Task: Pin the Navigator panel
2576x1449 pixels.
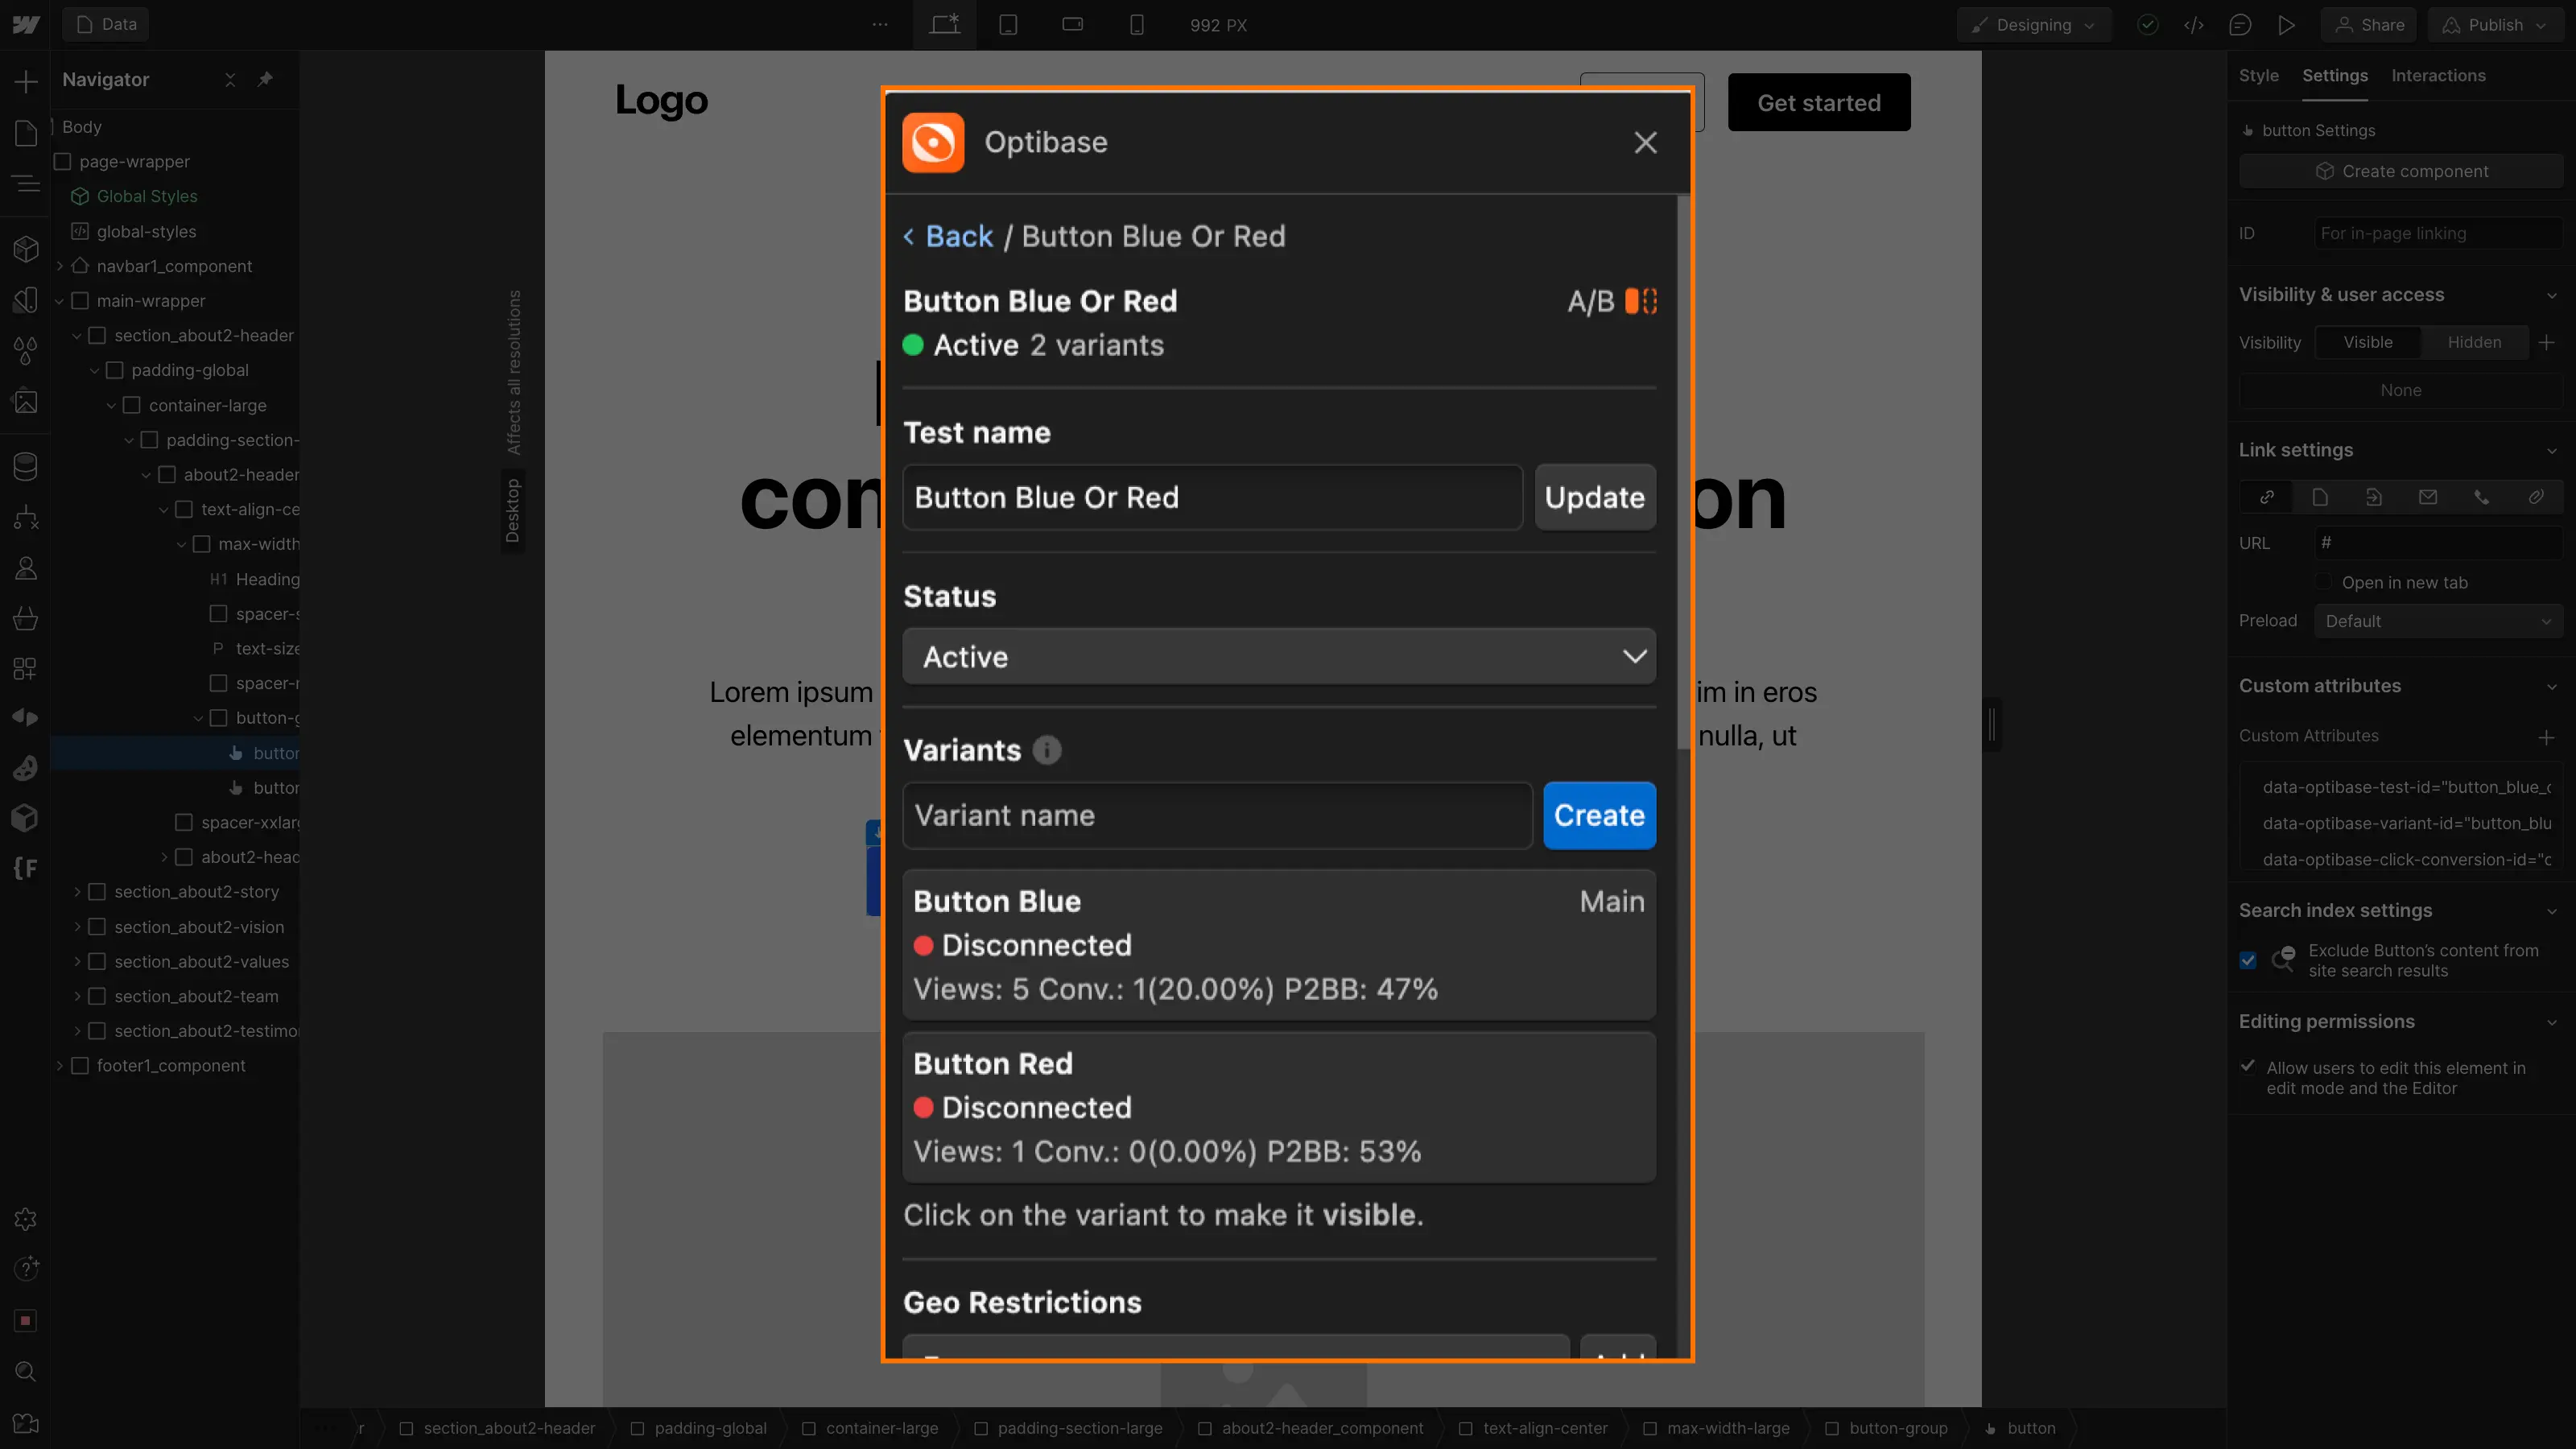Action: pos(265,79)
